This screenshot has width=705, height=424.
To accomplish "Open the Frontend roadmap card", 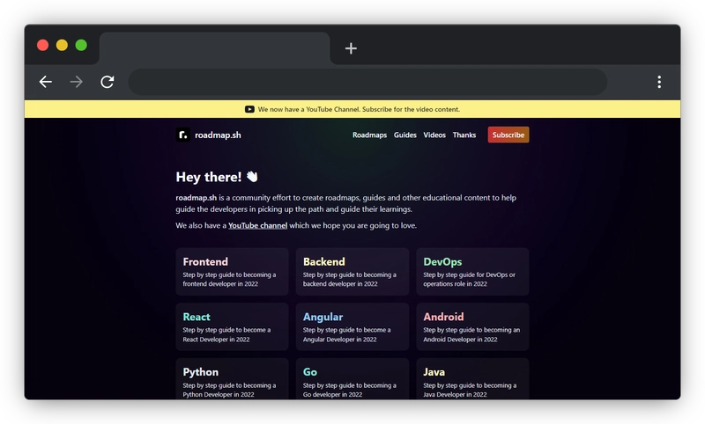I will [232, 272].
